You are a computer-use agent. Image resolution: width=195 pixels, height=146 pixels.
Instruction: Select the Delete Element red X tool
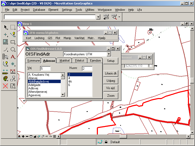(x=5, y=86)
